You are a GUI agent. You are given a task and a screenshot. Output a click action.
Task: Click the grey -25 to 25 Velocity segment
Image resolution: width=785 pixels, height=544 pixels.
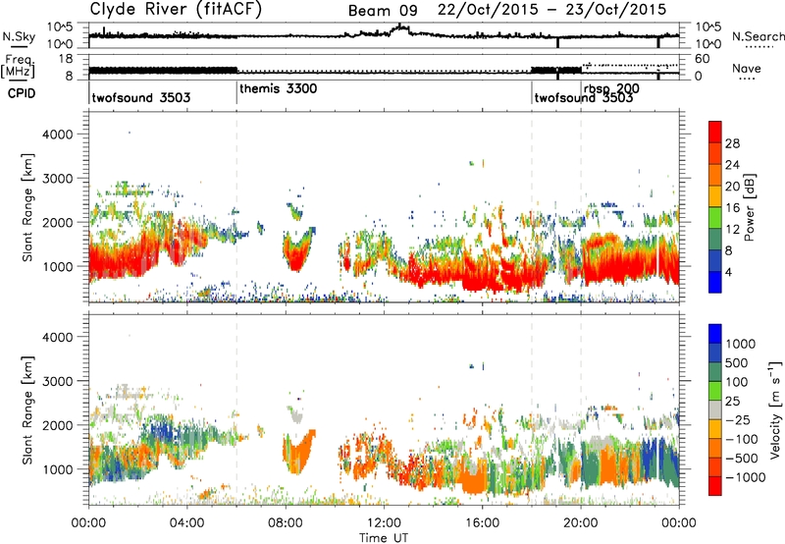pos(715,410)
